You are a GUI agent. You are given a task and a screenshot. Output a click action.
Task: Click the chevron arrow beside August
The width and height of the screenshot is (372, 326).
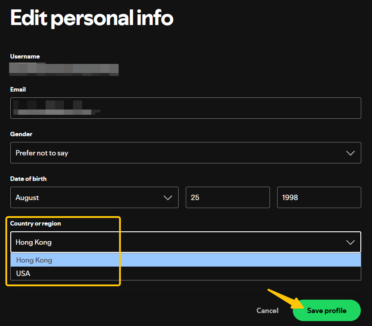pos(168,197)
